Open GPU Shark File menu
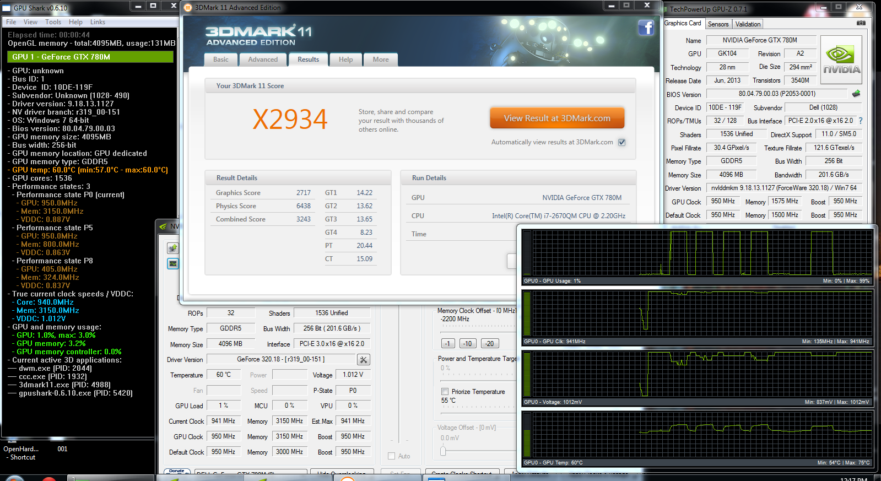 [11, 22]
